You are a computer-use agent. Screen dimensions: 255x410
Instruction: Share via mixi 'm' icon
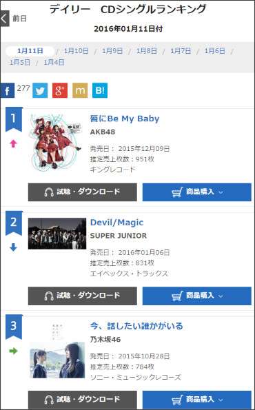[80, 90]
